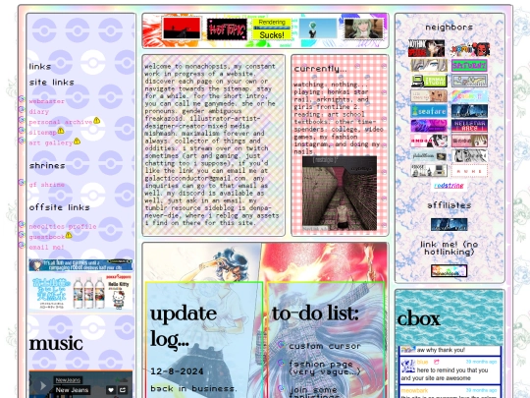Click the 'neighbors' heading
Image resolution: width=530 pixels, height=398 pixels.
click(449, 28)
